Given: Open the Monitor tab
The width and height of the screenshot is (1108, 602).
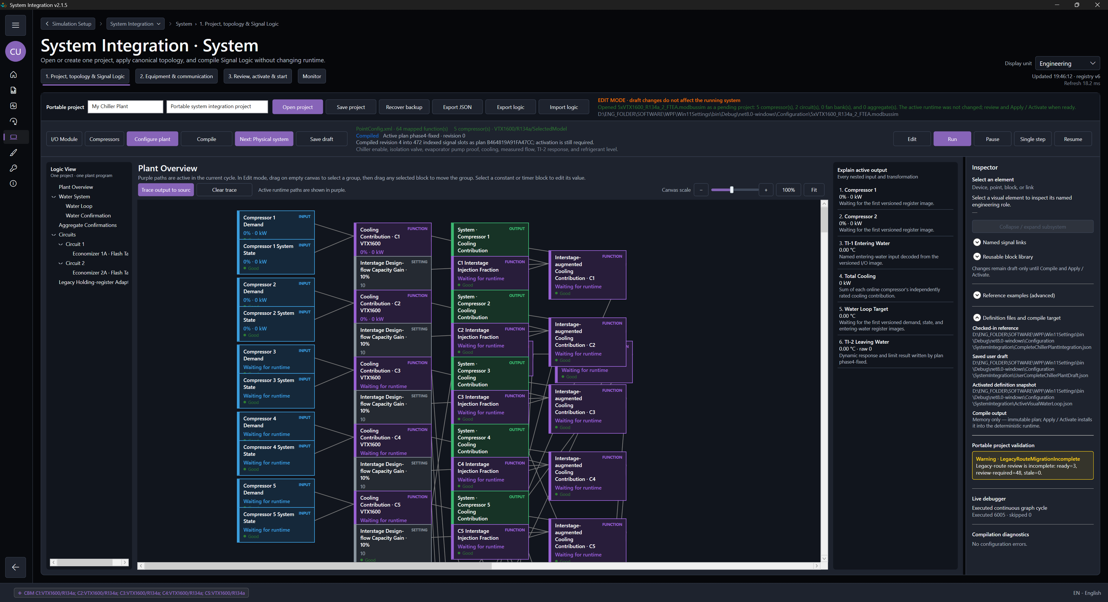Looking at the screenshot, I should (312, 76).
